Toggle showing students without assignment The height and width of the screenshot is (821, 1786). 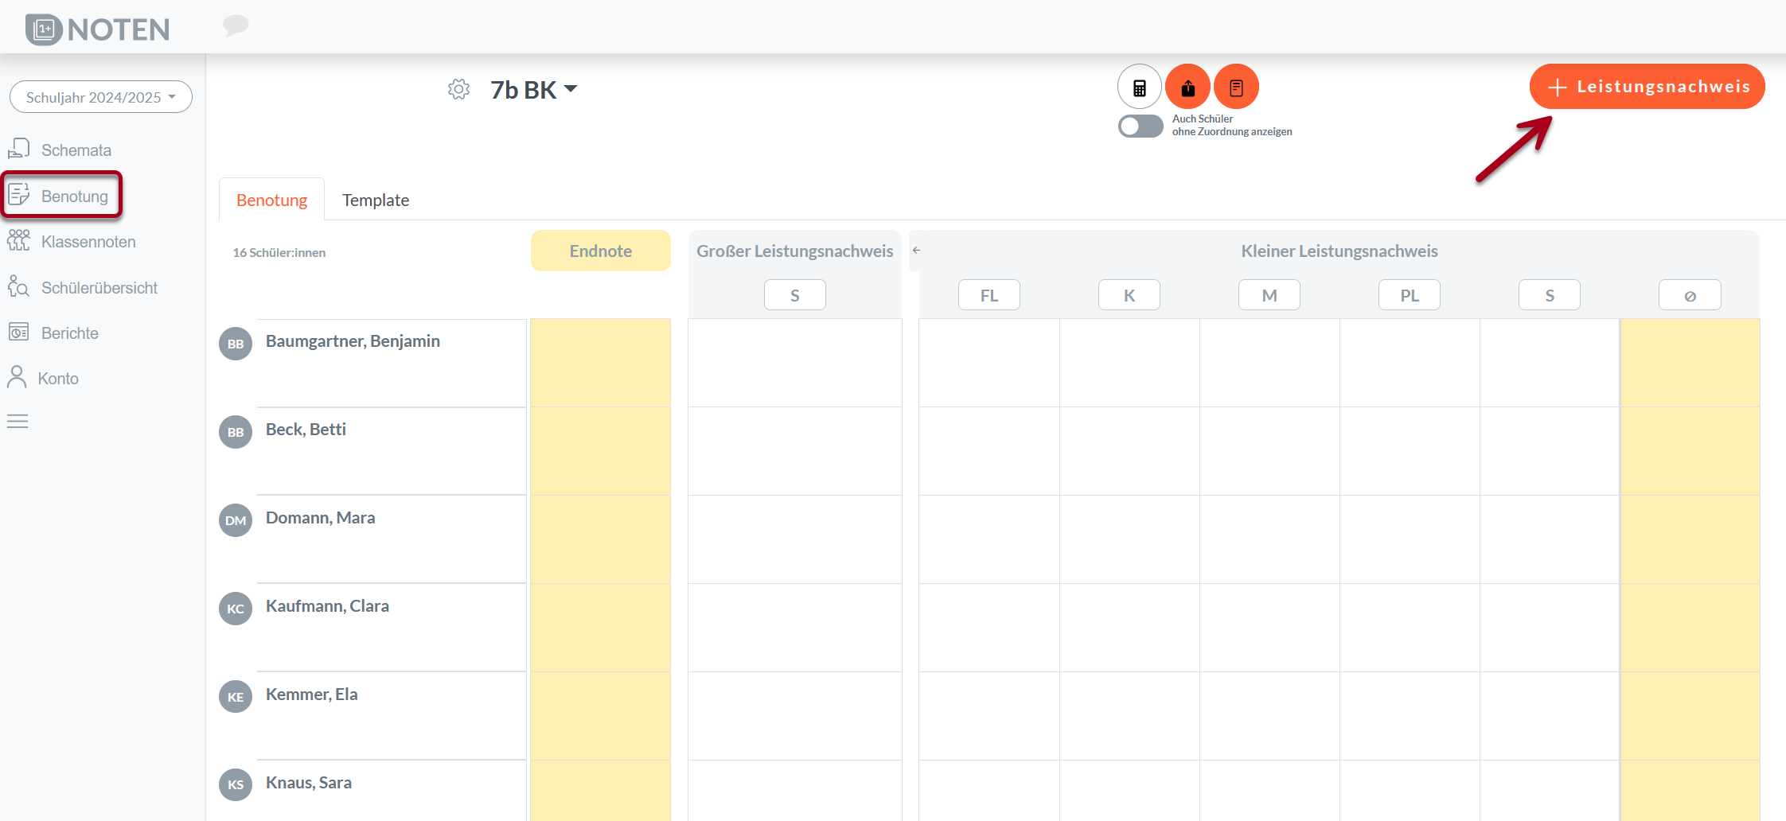(1140, 126)
